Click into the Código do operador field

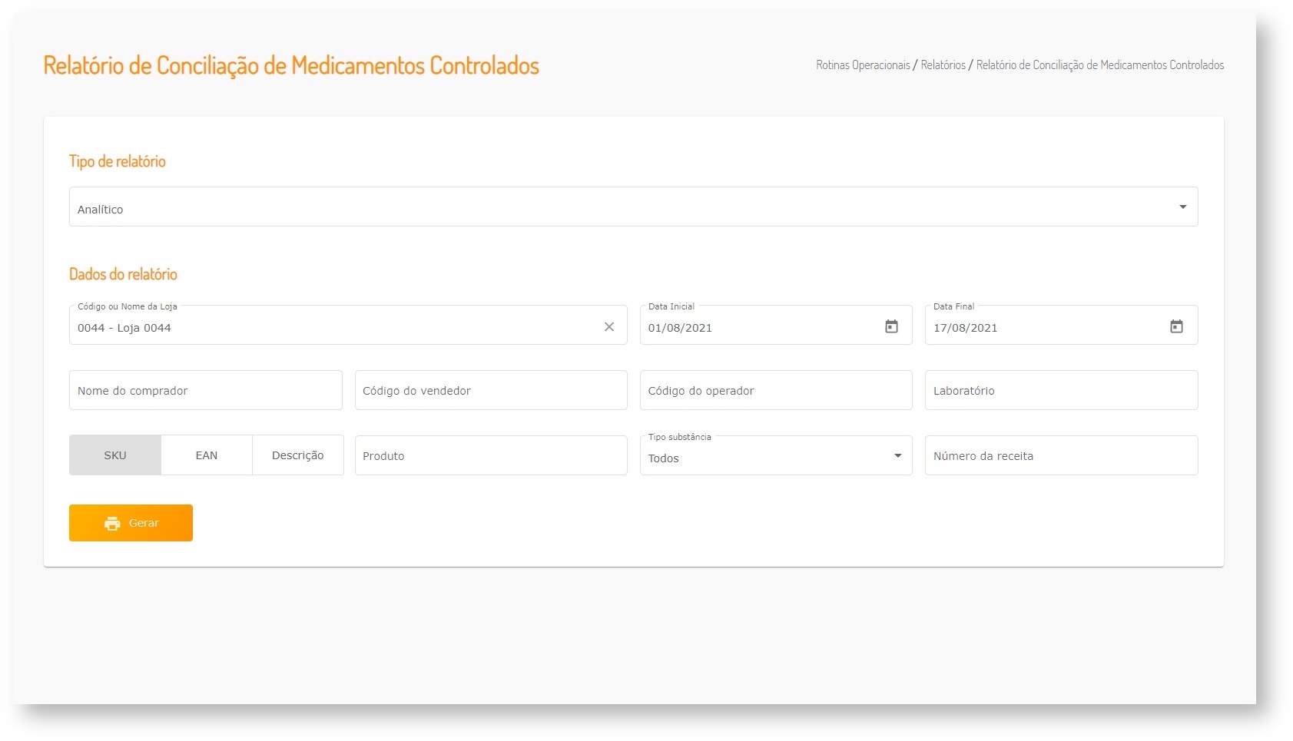tap(776, 391)
